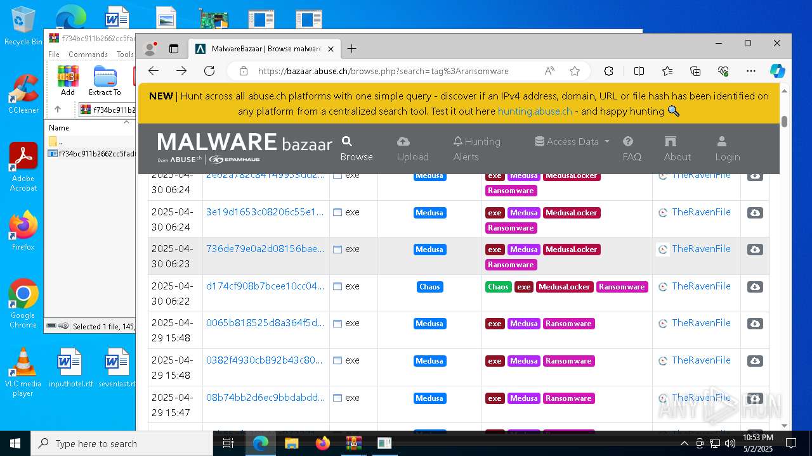Open hash 736de79e0a2d08156bae link

[265, 249]
